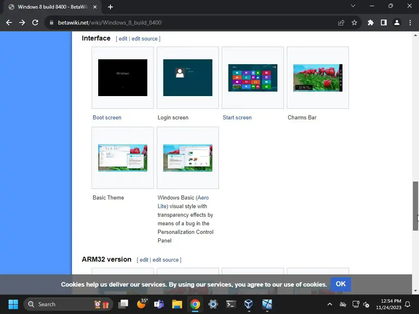This screenshot has width=419, height=314.
Task: Open the Login screen thumbnail
Action: coord(188,78)
